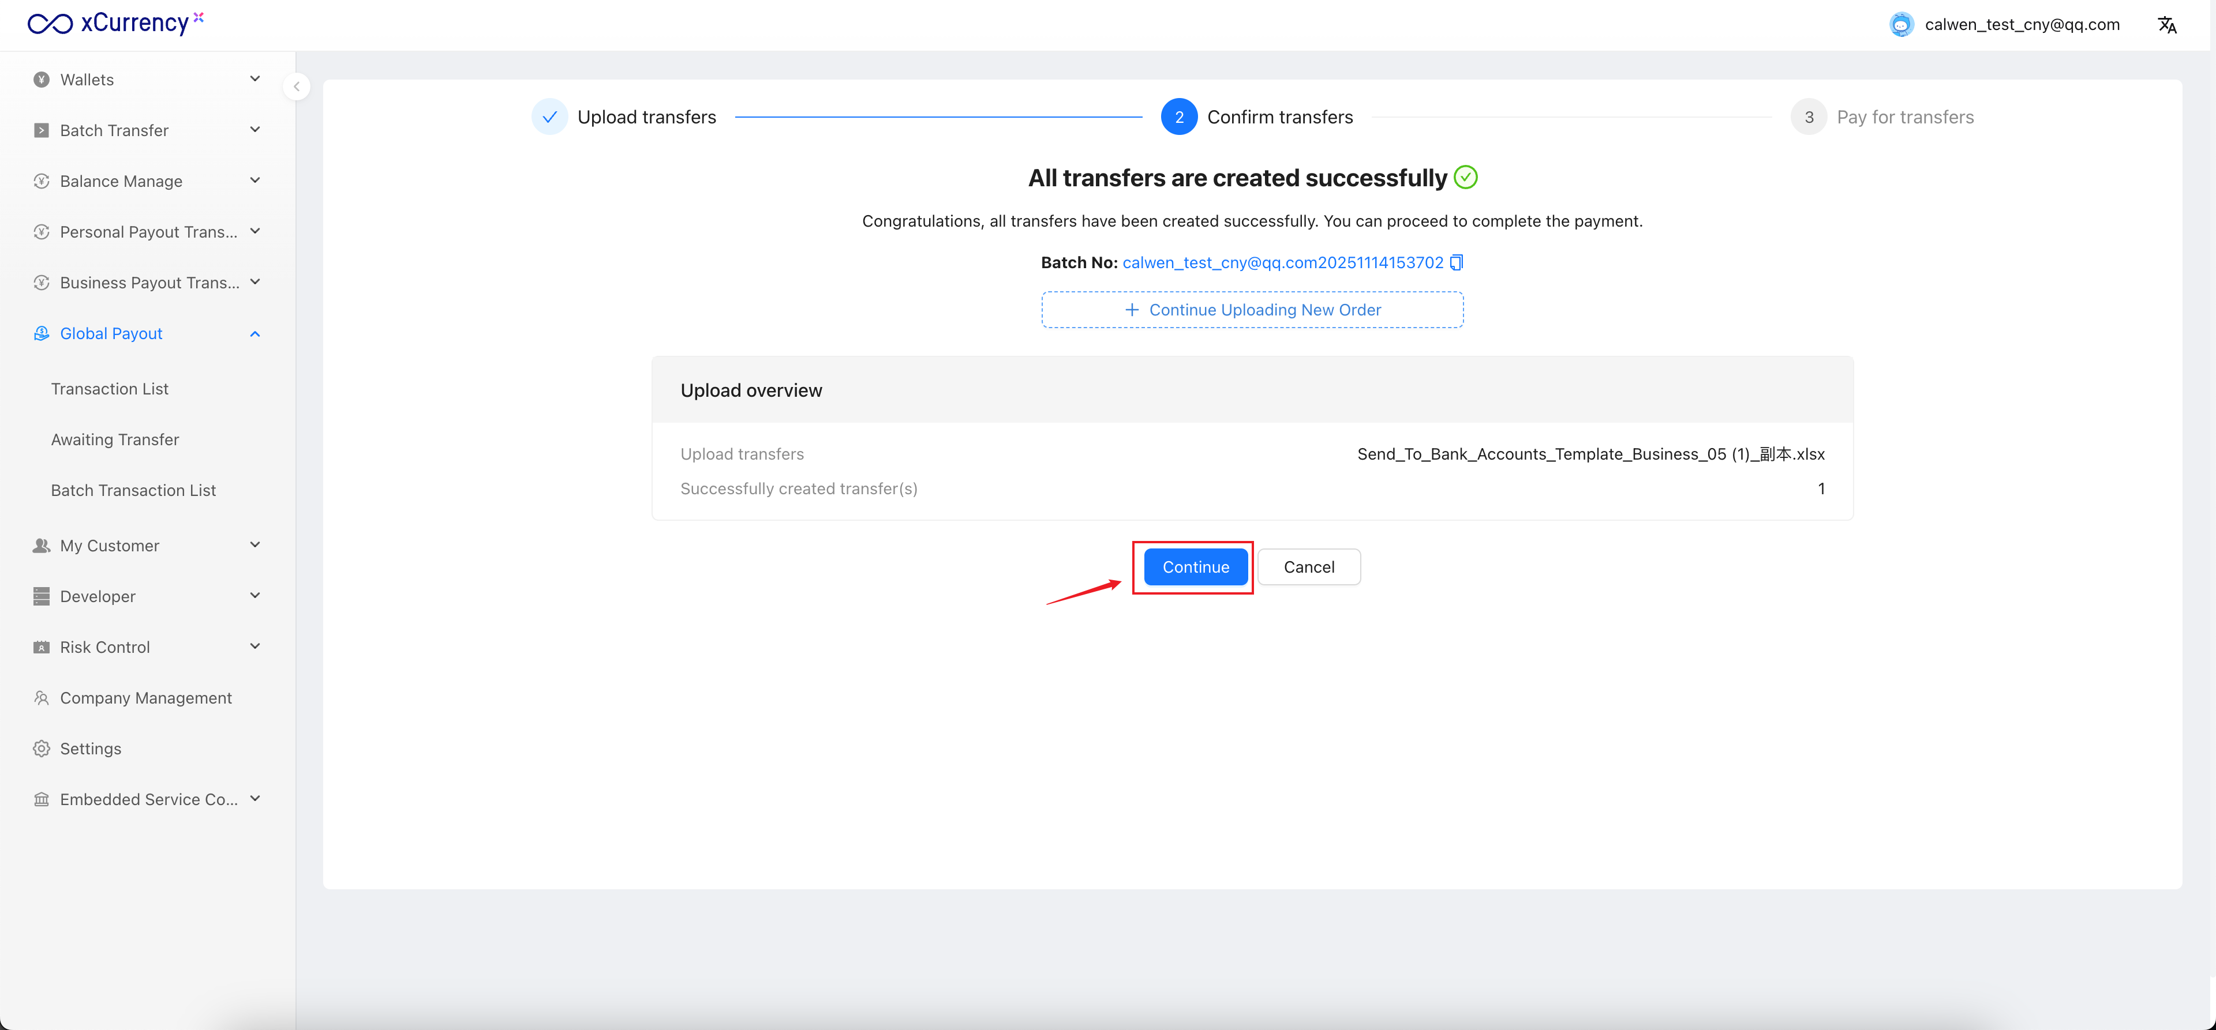Copy the batch number with the copy icon
2216x1030 pixels.
pyautogui.click(x=1455, y=262)
